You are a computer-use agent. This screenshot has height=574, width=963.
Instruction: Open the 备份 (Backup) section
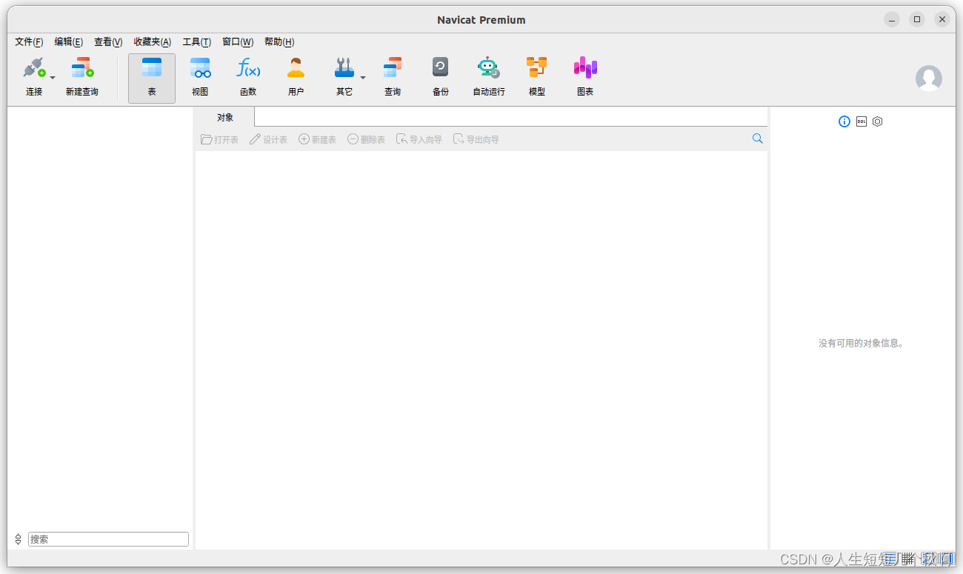(x=440, y=76)
